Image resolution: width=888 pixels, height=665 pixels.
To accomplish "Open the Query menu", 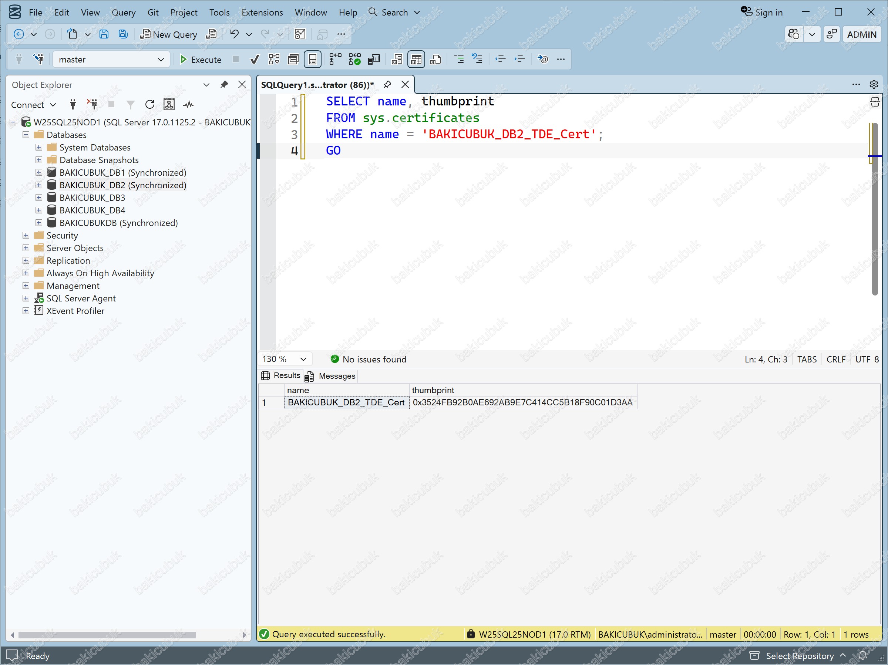I will (x=123, y=13).
